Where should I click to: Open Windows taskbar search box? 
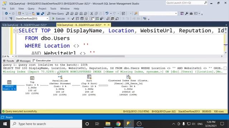click(x=46, y=124)
